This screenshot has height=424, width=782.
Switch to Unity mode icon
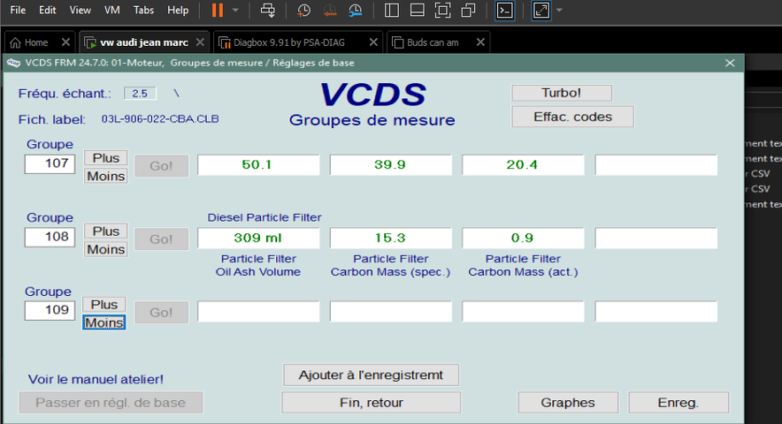[468, 10]
